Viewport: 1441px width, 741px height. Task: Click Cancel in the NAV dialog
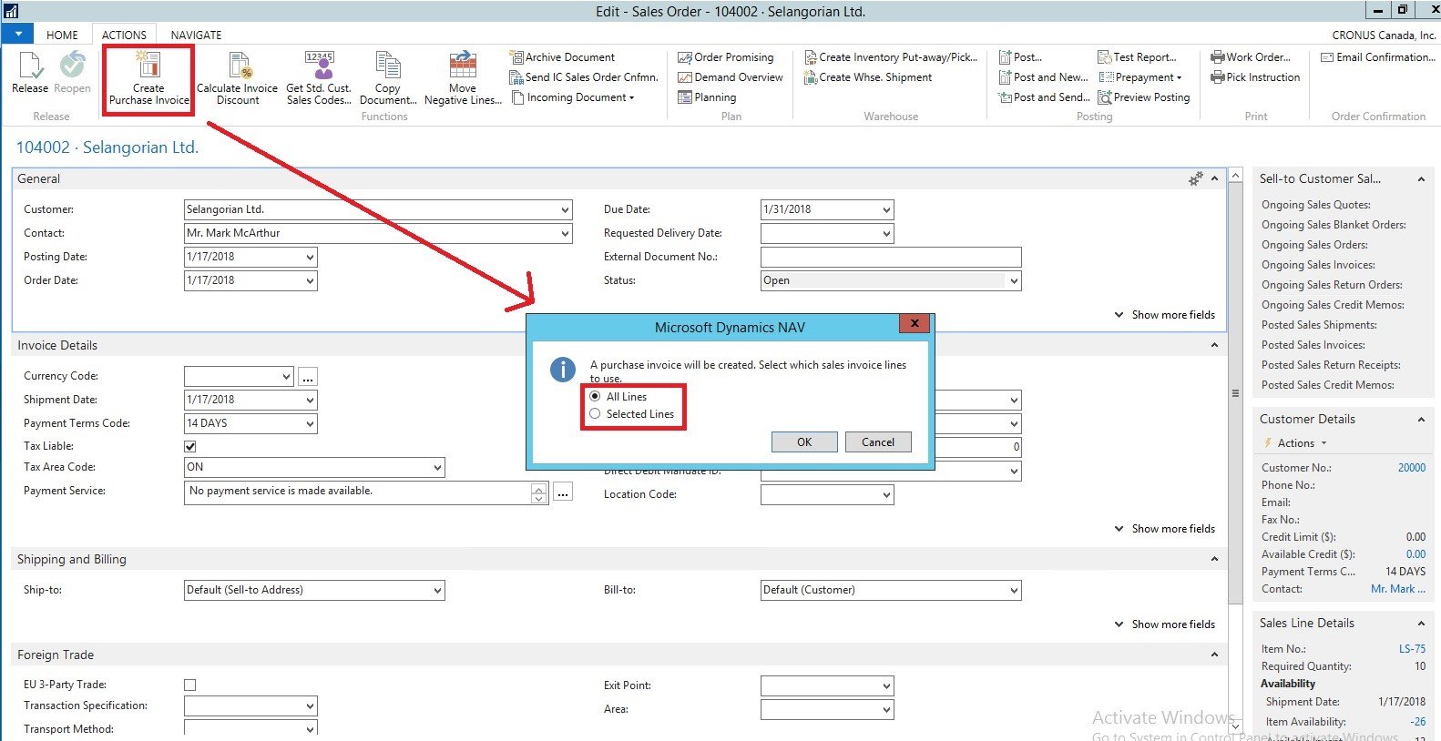[x=878, y=442]
